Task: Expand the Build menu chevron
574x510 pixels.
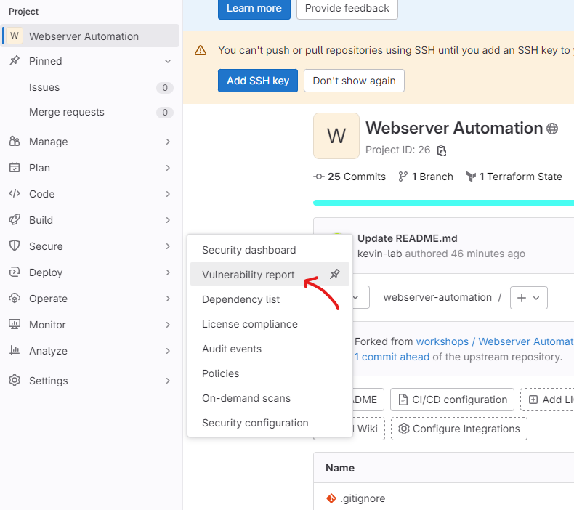Action: 168,220
